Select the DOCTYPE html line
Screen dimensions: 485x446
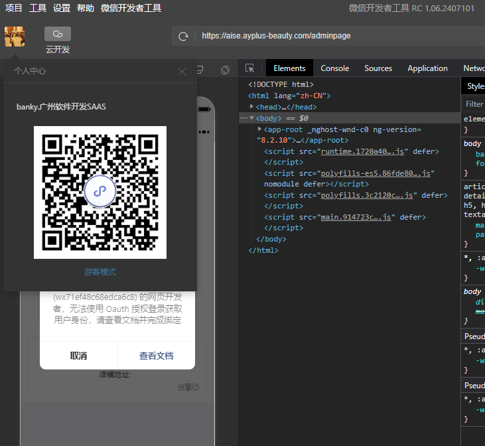[x=281, y=84]
